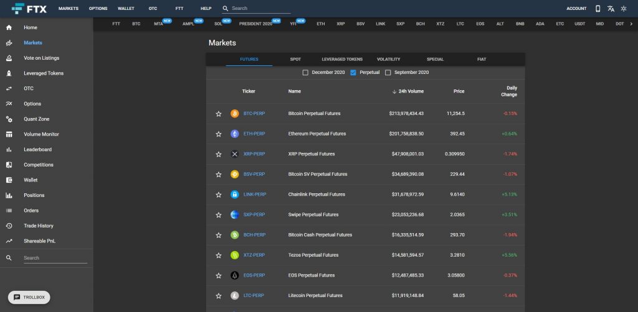Open the Trollbox chat button
Viewport: 638px width, 312px height.
(x=29, y=298)
